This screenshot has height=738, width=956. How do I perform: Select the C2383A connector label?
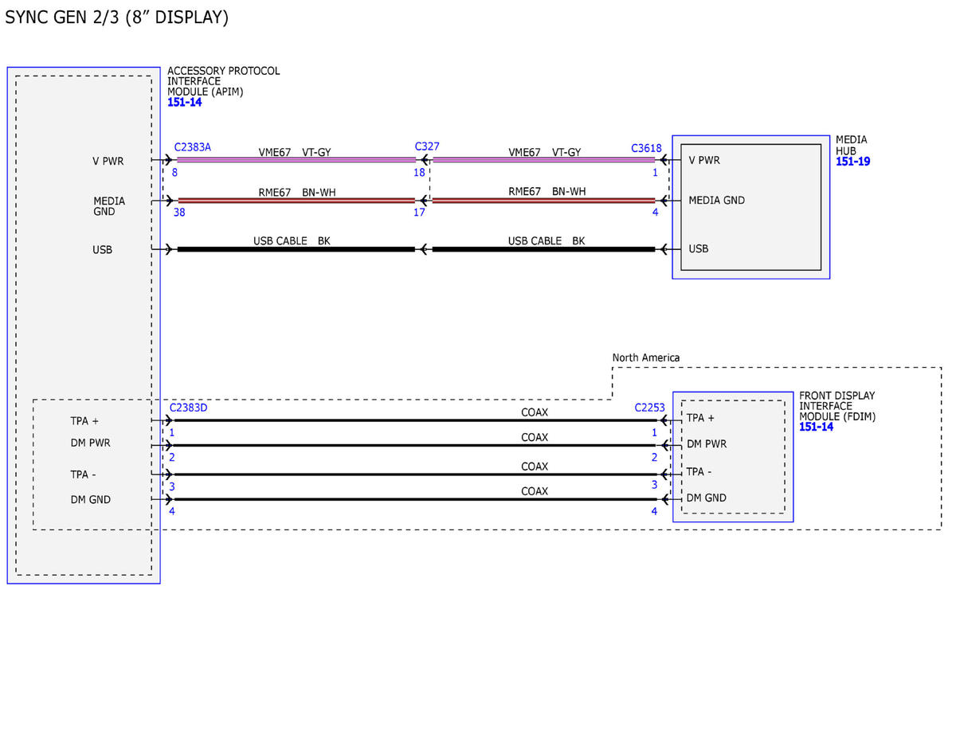tap(192, 147)
